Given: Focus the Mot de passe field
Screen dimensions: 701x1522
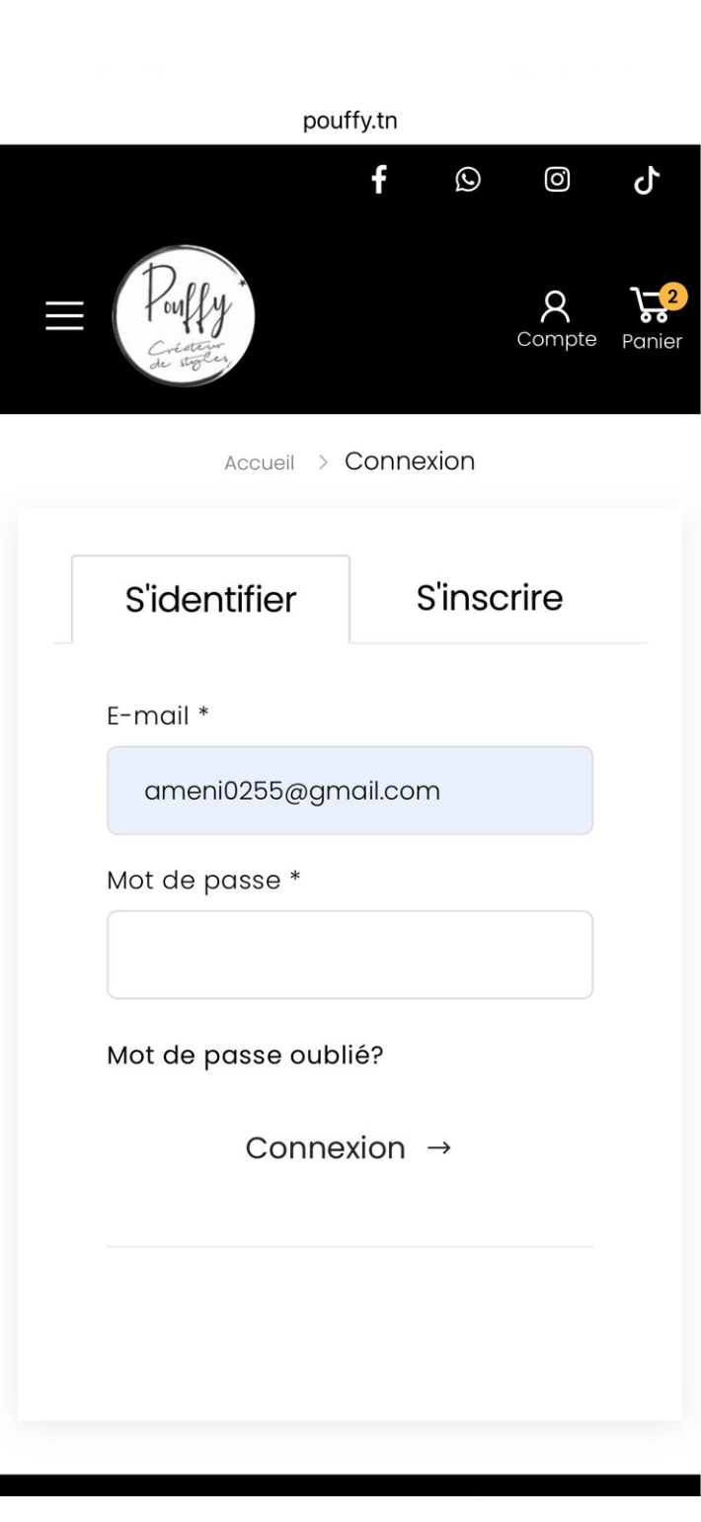Looking at the screenshot, I should (x=350, y=955).
